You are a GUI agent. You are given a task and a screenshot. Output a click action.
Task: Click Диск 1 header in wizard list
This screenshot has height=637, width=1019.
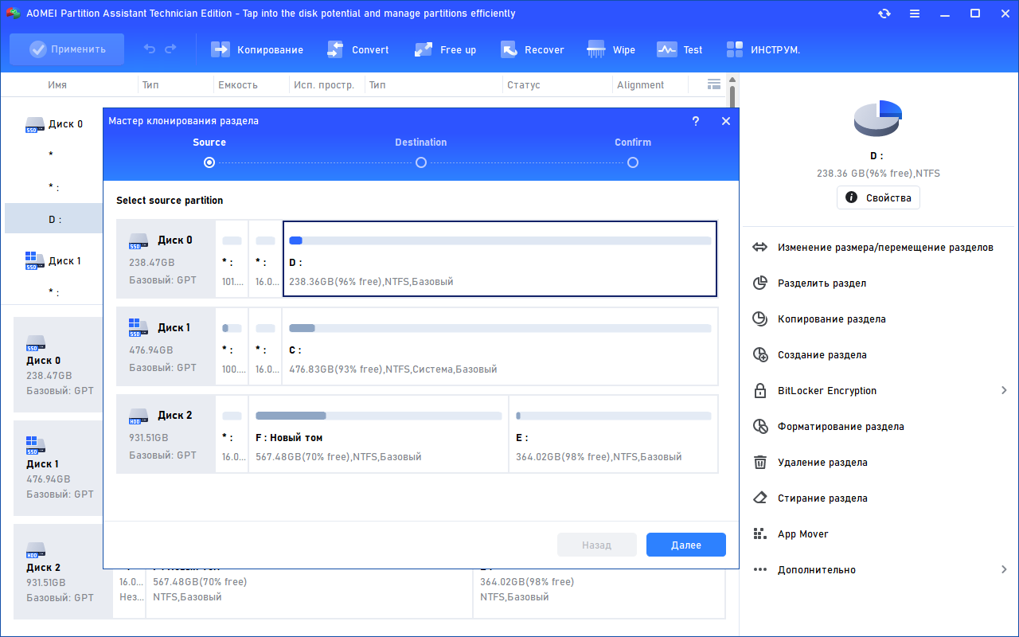(166, 346)
